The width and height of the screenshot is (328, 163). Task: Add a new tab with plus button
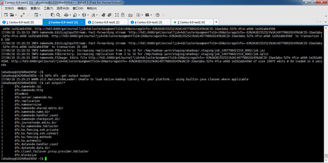216,22
